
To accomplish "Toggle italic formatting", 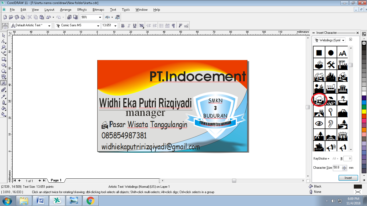I will pos(129,26).
